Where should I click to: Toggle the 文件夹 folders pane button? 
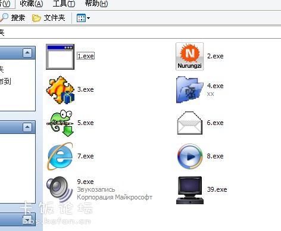(x=49, y=18)
